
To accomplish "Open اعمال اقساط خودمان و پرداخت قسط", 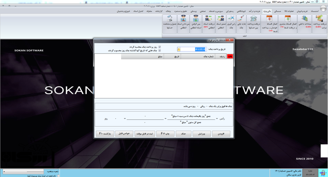I will (x=269, y=24).
